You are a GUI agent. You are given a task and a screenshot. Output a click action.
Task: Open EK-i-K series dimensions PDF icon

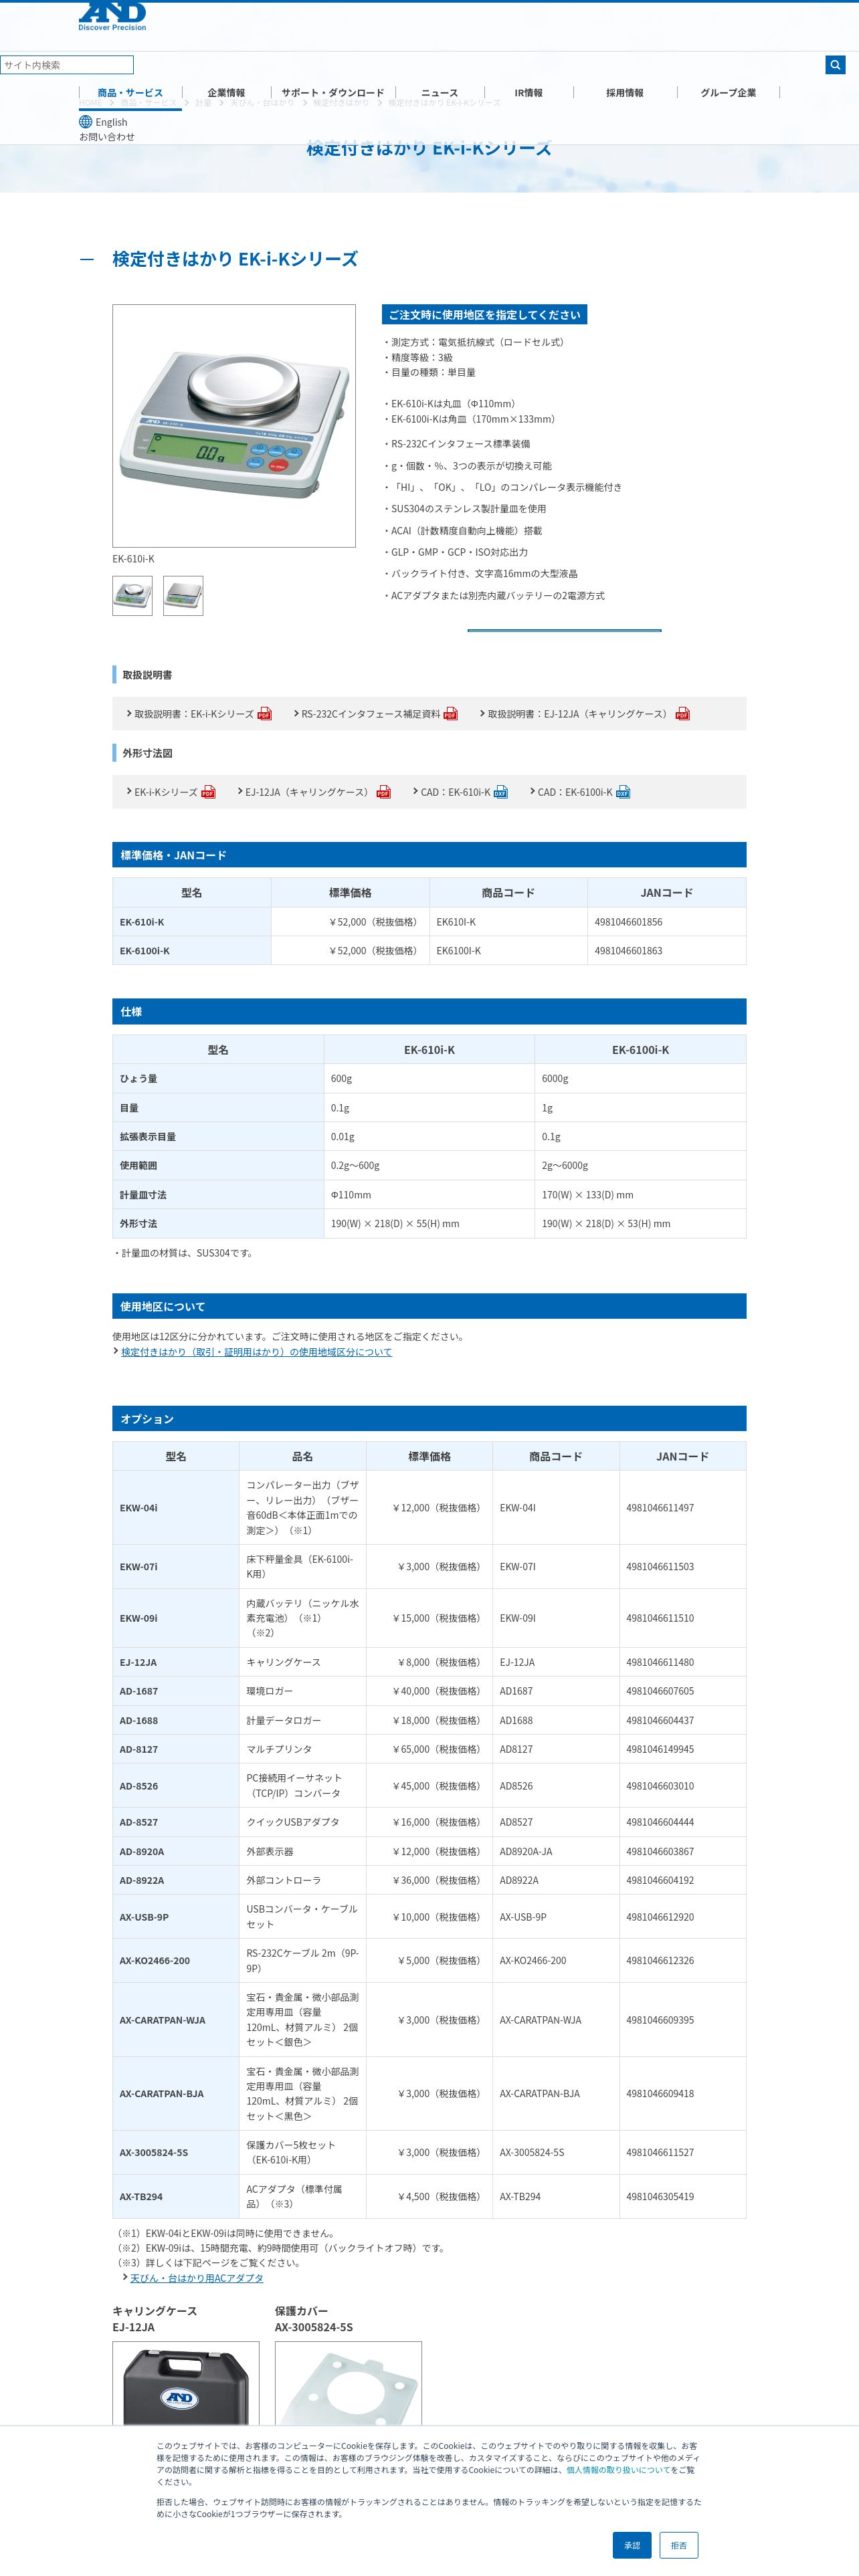(208, 792)
